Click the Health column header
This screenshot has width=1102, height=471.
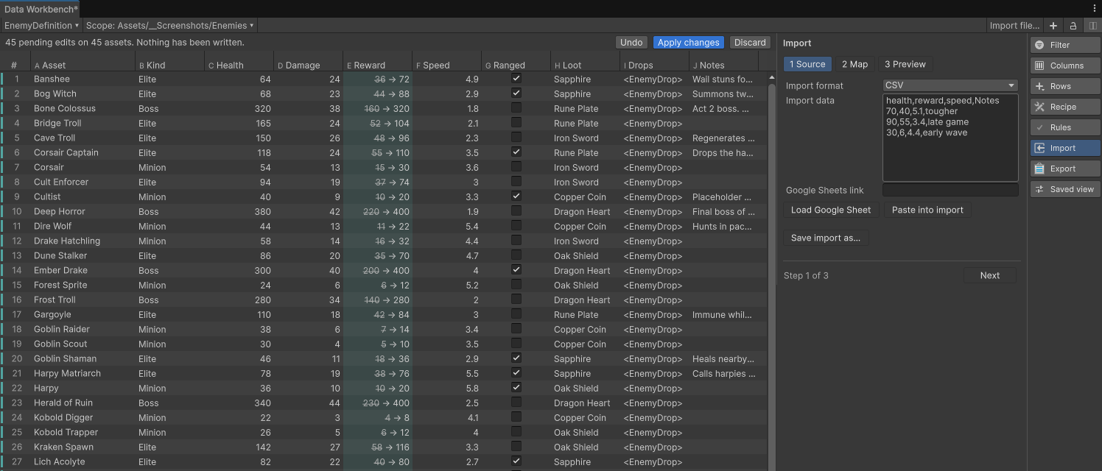click(x=239, y=65)
